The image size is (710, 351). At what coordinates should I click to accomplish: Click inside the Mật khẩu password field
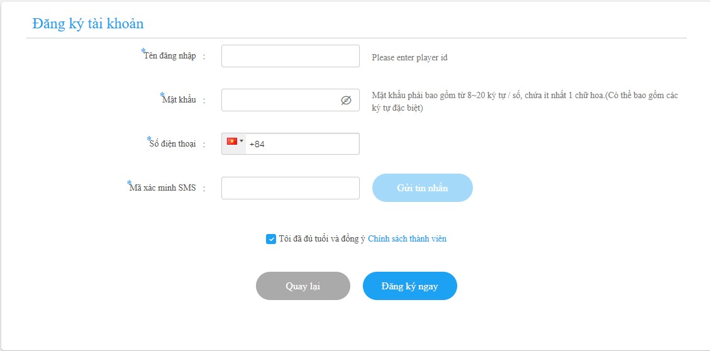point(280,100)
